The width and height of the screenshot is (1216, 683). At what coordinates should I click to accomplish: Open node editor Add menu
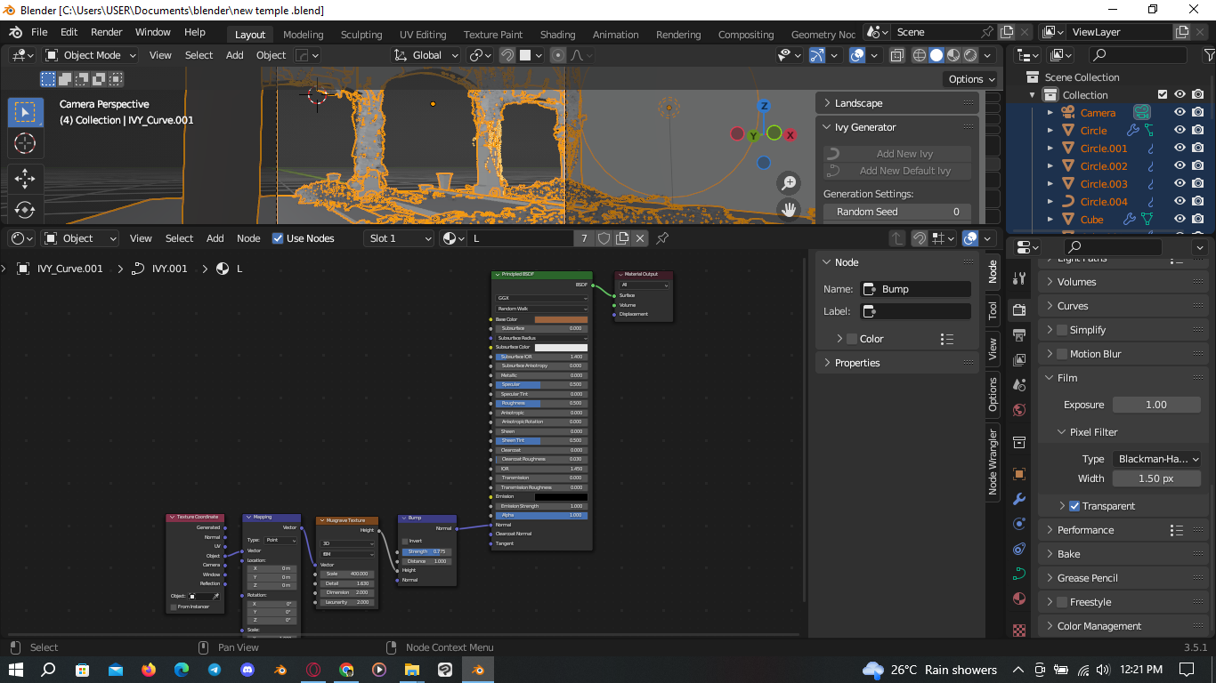215,238
